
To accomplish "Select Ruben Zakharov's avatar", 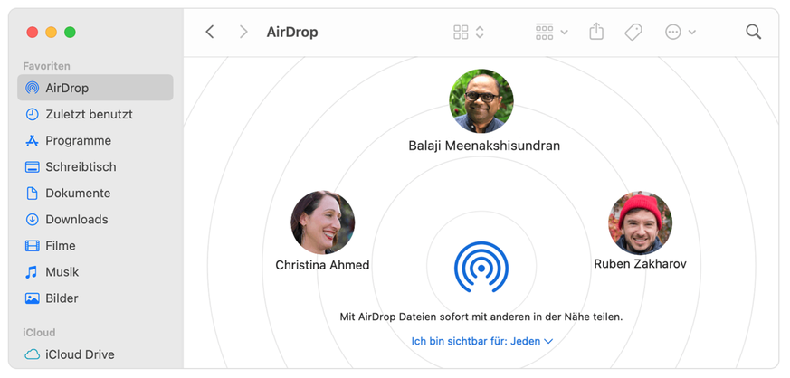I will tap(640, 222).
